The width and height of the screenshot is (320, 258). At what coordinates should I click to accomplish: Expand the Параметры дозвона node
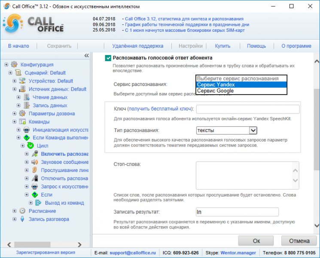(x=14, y=114)
